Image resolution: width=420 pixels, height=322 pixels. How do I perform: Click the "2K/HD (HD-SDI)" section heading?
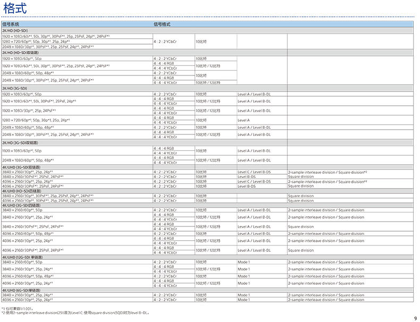pos(15,30)
